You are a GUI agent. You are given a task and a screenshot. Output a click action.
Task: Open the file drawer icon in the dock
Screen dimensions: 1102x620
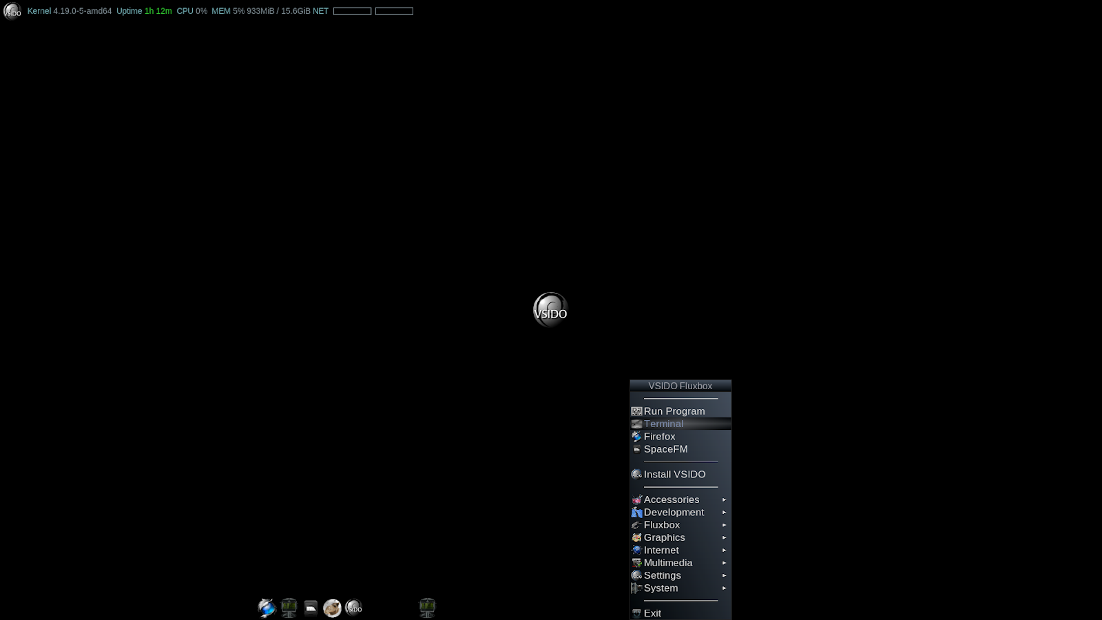tap(311, 608)
